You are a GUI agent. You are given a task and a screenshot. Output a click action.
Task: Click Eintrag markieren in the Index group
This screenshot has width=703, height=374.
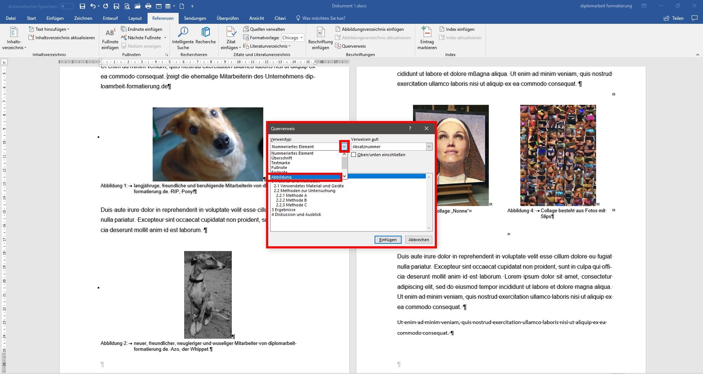427,37
